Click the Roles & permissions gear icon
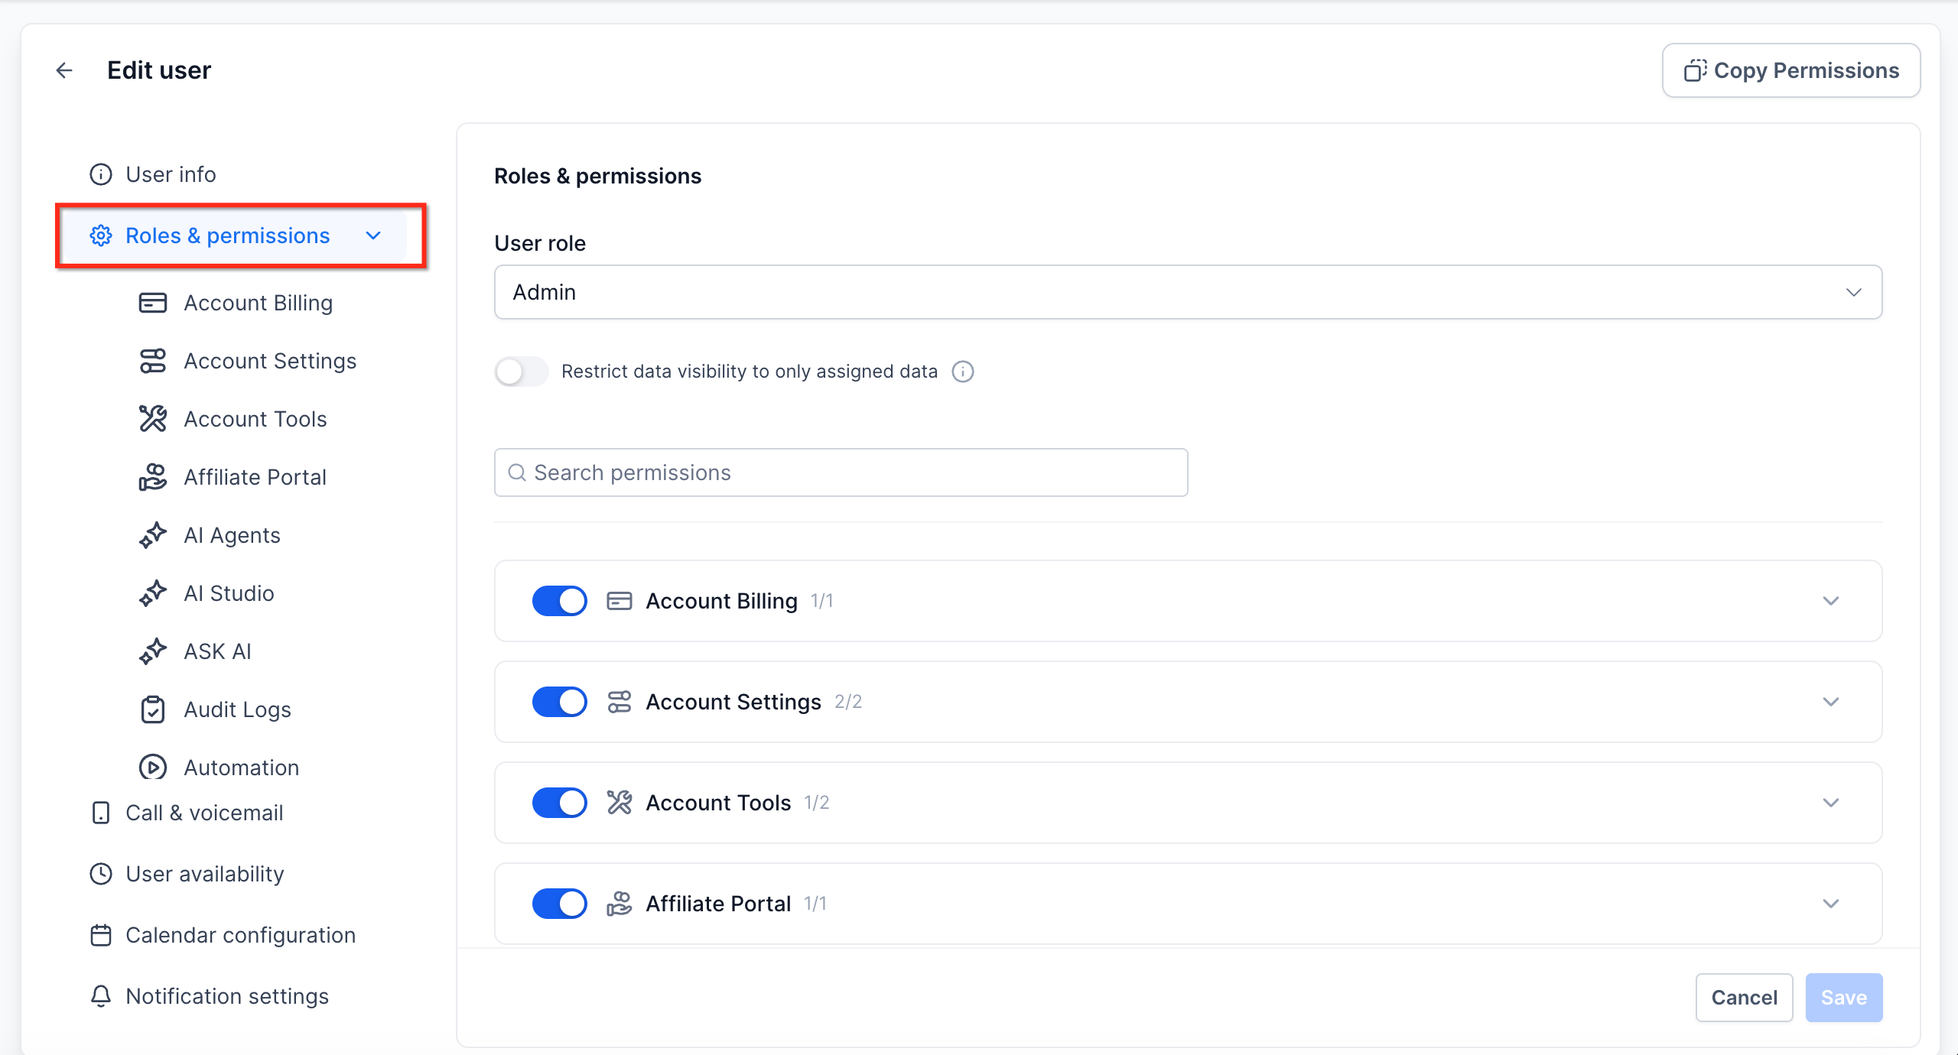This screenshot has height=1055, width=1958. 101,235
